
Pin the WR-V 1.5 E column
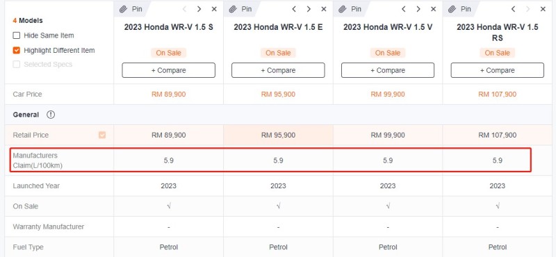pos(240,9)
